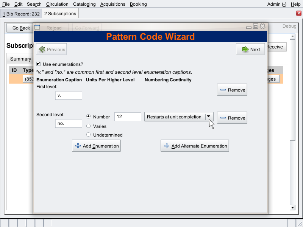Remove the first level enumeration
This screenshot has height=227, width=303.
coord(232,90)
